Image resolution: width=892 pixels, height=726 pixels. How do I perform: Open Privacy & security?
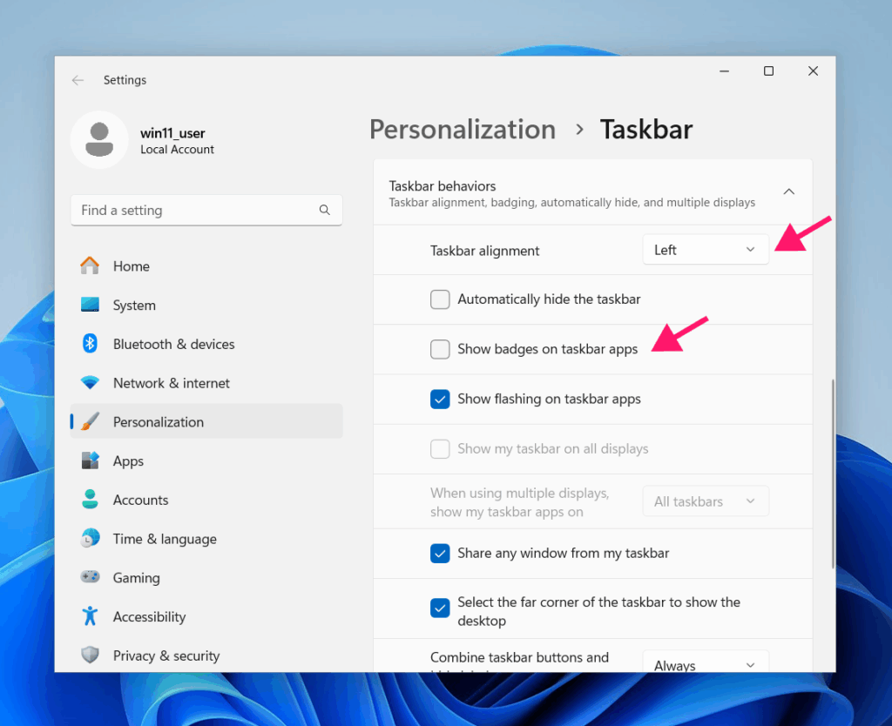click(x=206, y=655)
